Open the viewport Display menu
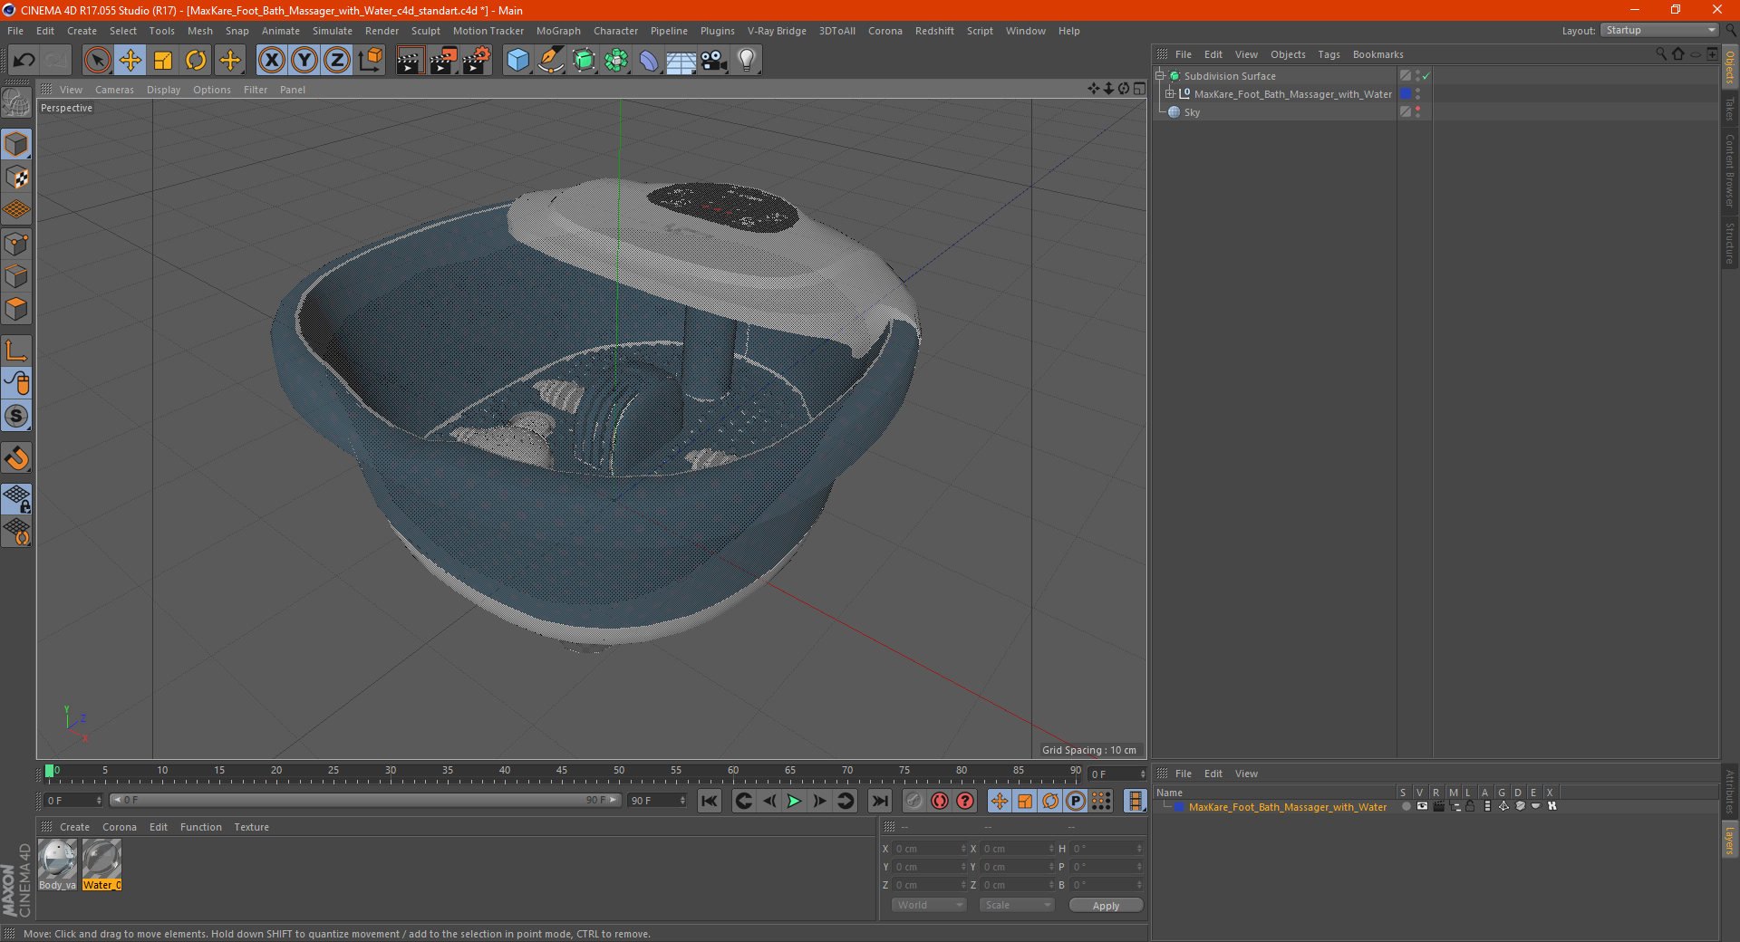This screenshot has width=1740, height=942. (163, 90)
